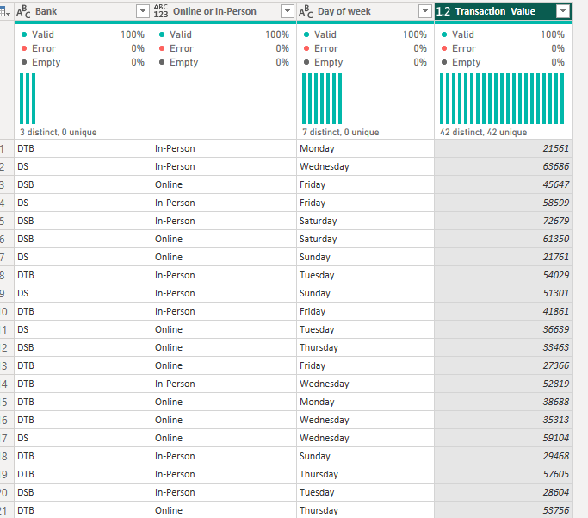The image size is (588, 518).
Task: Select cell with value 72679
Action: tap(503, 221)
